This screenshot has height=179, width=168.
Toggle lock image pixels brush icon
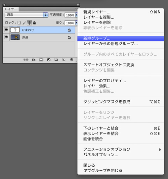[24, 23]
